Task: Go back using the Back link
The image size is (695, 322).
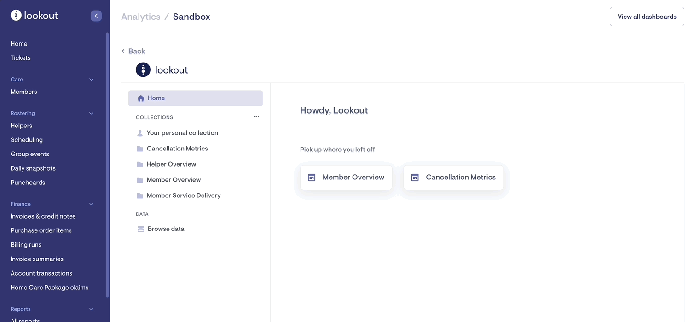Action: click(x=133, y=51)
